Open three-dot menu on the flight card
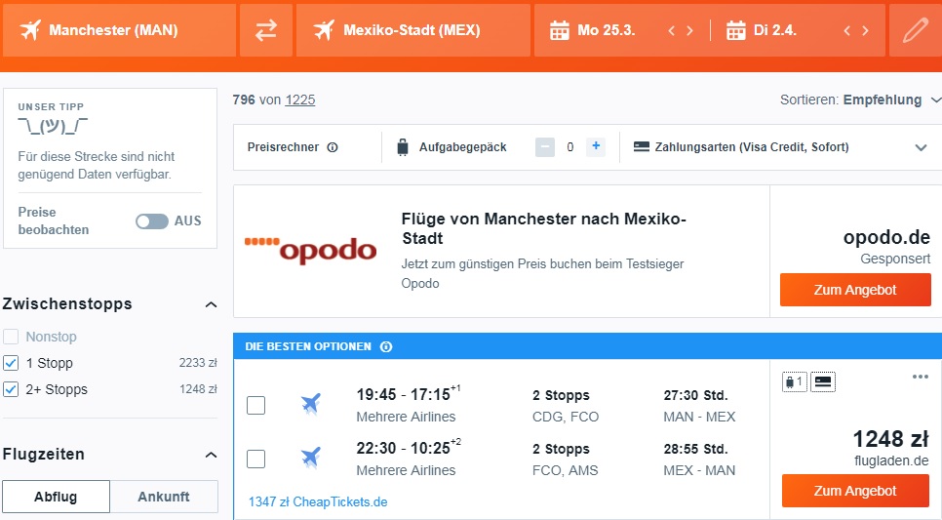 click(920, 377)
